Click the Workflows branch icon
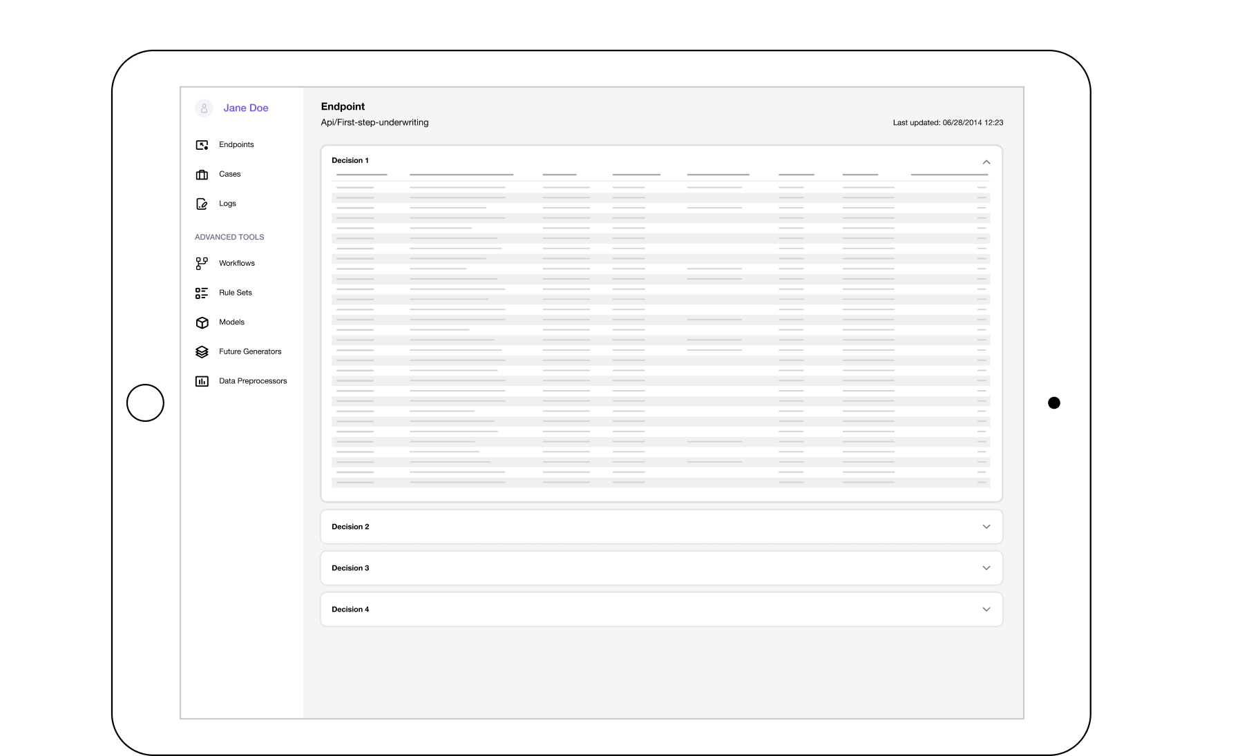Image resolution: width=1240 pixels, height=756 pixels. click(x=202, y=263)
